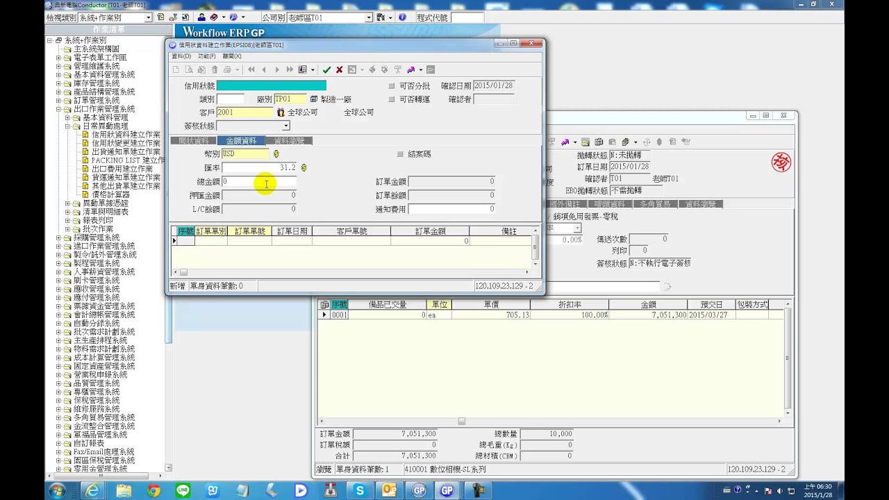889x500 pixels.
Task: Click 金額 column header in background window
Action: 648,305
